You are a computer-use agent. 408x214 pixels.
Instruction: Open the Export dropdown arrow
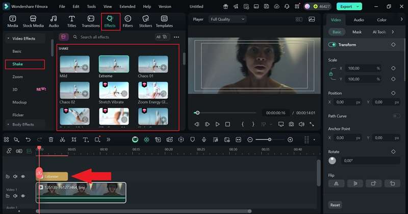coord(358,7)
